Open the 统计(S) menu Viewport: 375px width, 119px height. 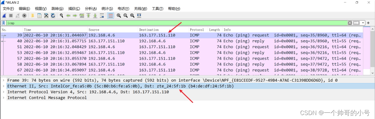(108, 9)
